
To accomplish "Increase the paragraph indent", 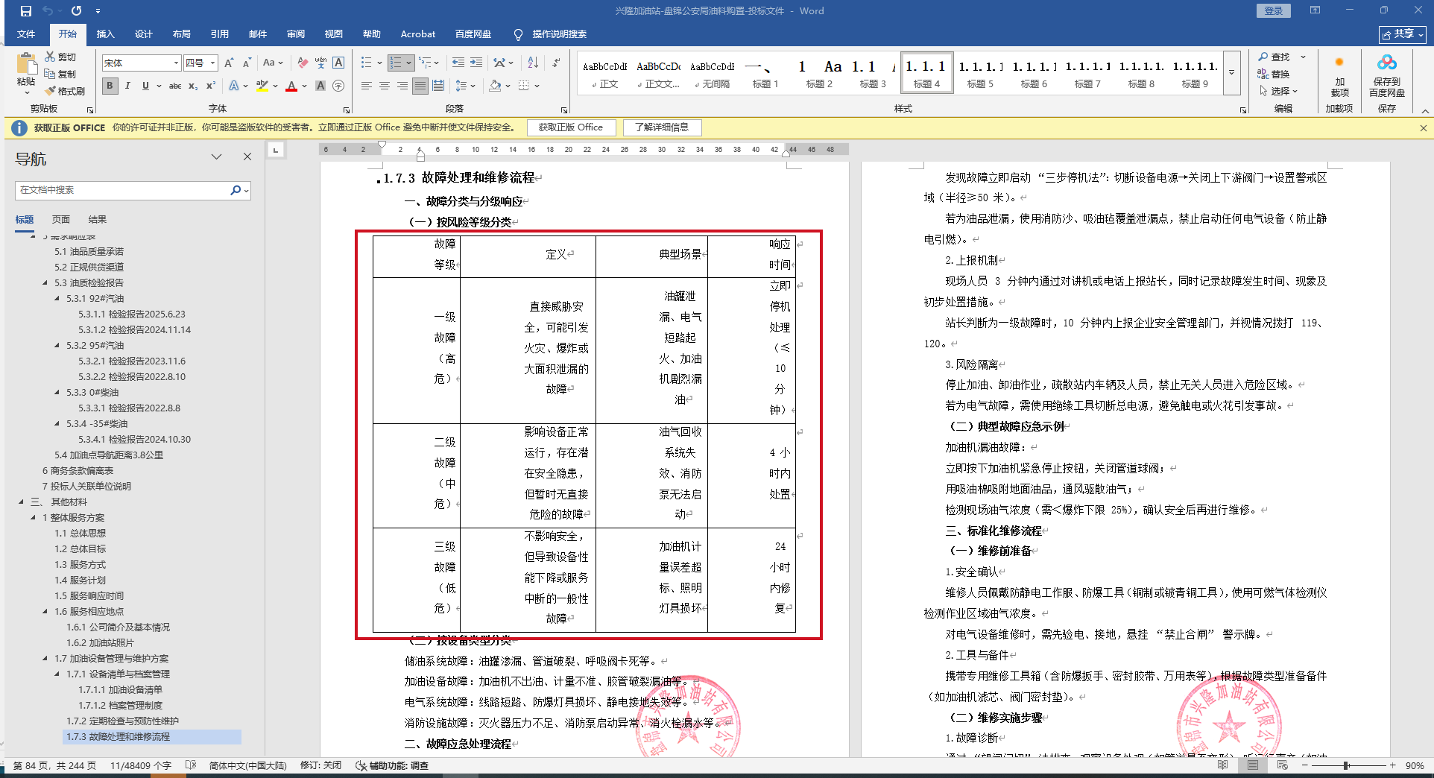I will click(476, 63).
